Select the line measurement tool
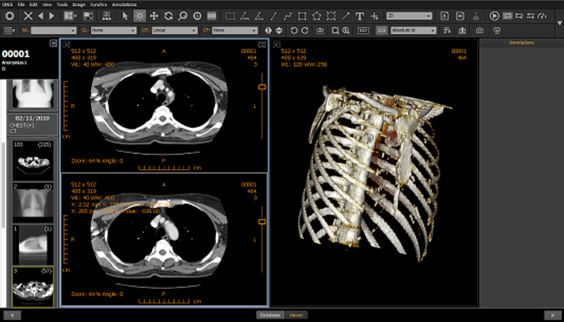This screenshot has height=322, width=564. tap(274, 16)
